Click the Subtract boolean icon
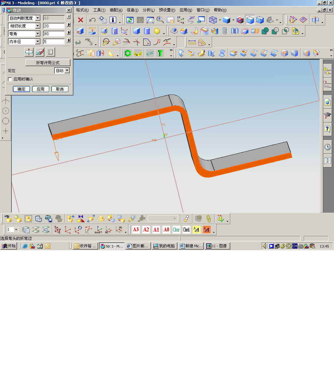334x391 pixels. (275, 31)
